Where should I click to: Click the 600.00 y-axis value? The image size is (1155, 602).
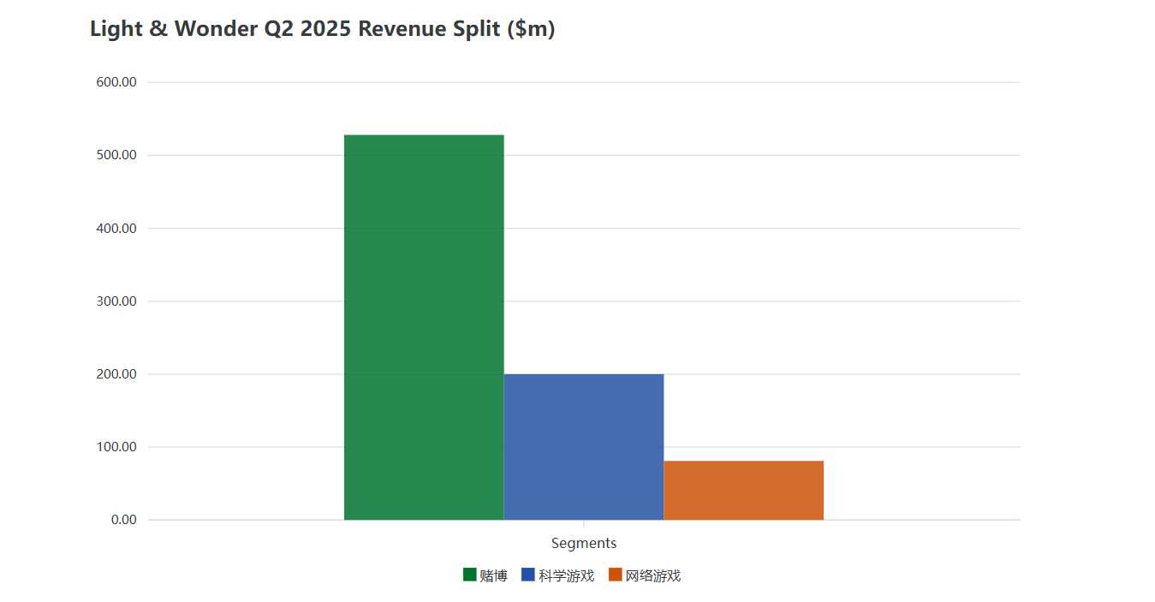pyautogui.click(x=116, y=82)
